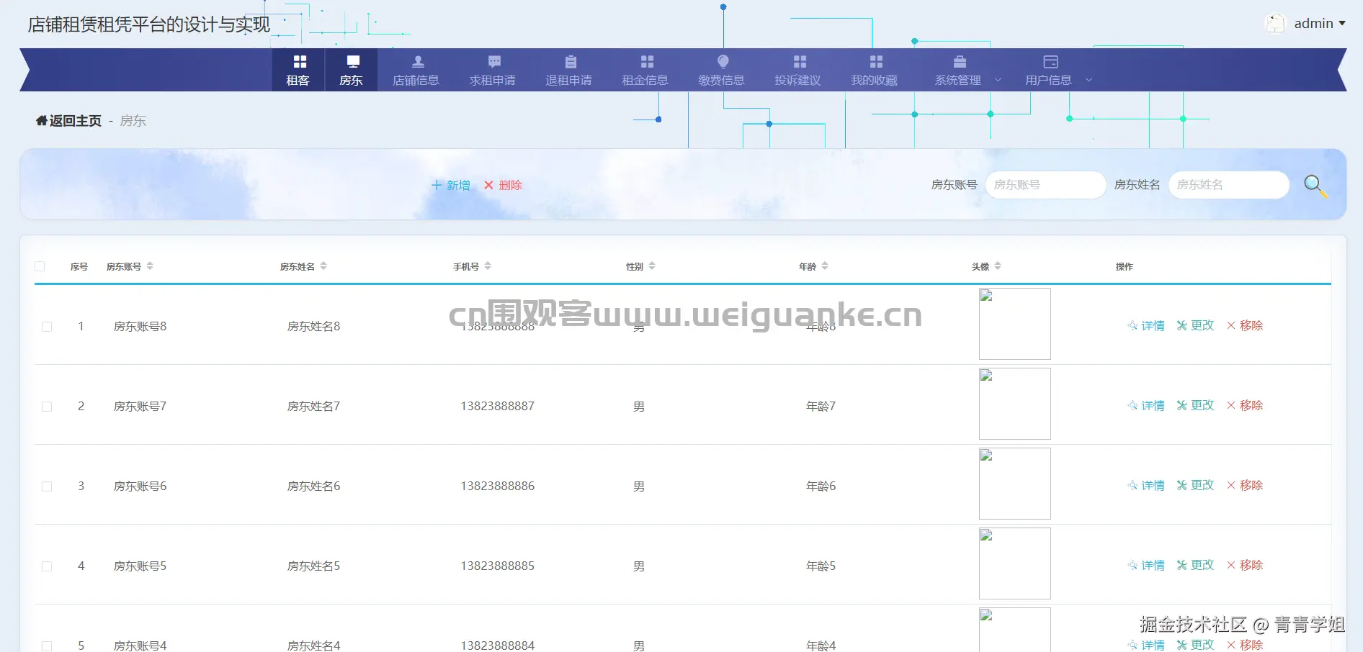Focus the 房东账号 search input
The height and width of the screenshot is (652, 1363).
click(x=1045, y=185)
